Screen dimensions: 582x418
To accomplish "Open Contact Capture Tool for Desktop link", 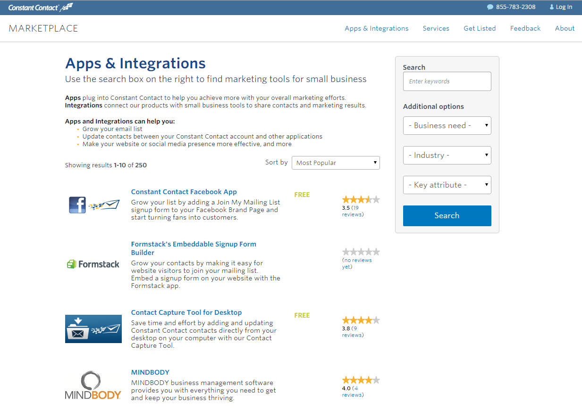I will [186, 312].
